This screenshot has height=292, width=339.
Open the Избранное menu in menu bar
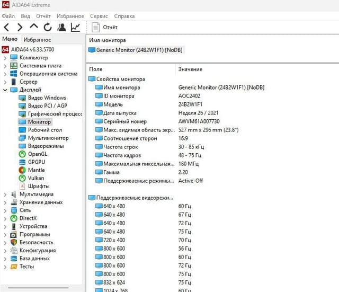[70, 16]
